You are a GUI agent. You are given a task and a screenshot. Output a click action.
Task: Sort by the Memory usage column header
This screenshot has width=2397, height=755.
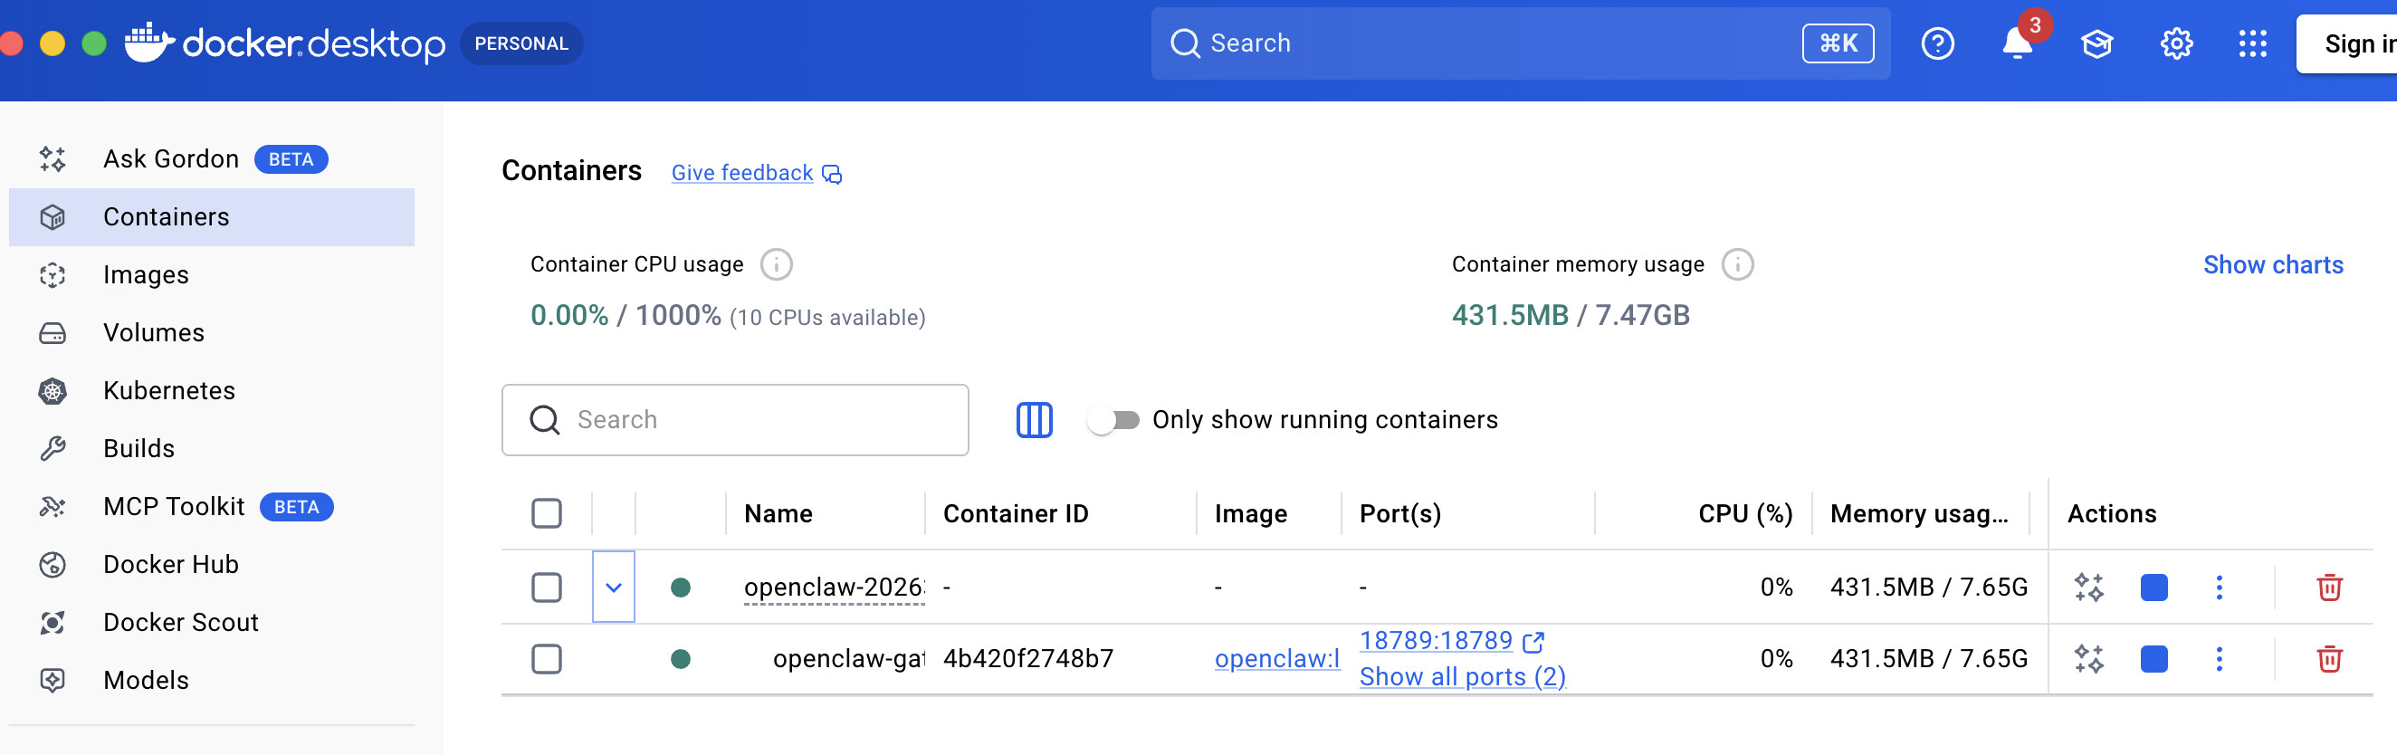1919,514
